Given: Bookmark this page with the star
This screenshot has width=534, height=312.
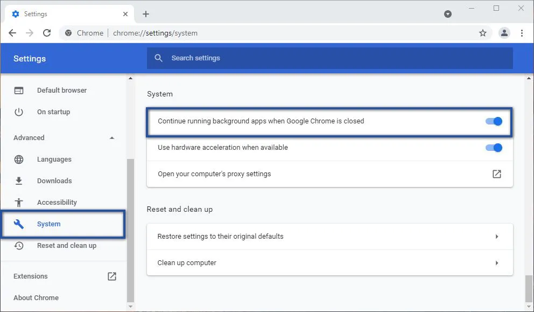Looking at the screenshot, I should click(483, 33).
